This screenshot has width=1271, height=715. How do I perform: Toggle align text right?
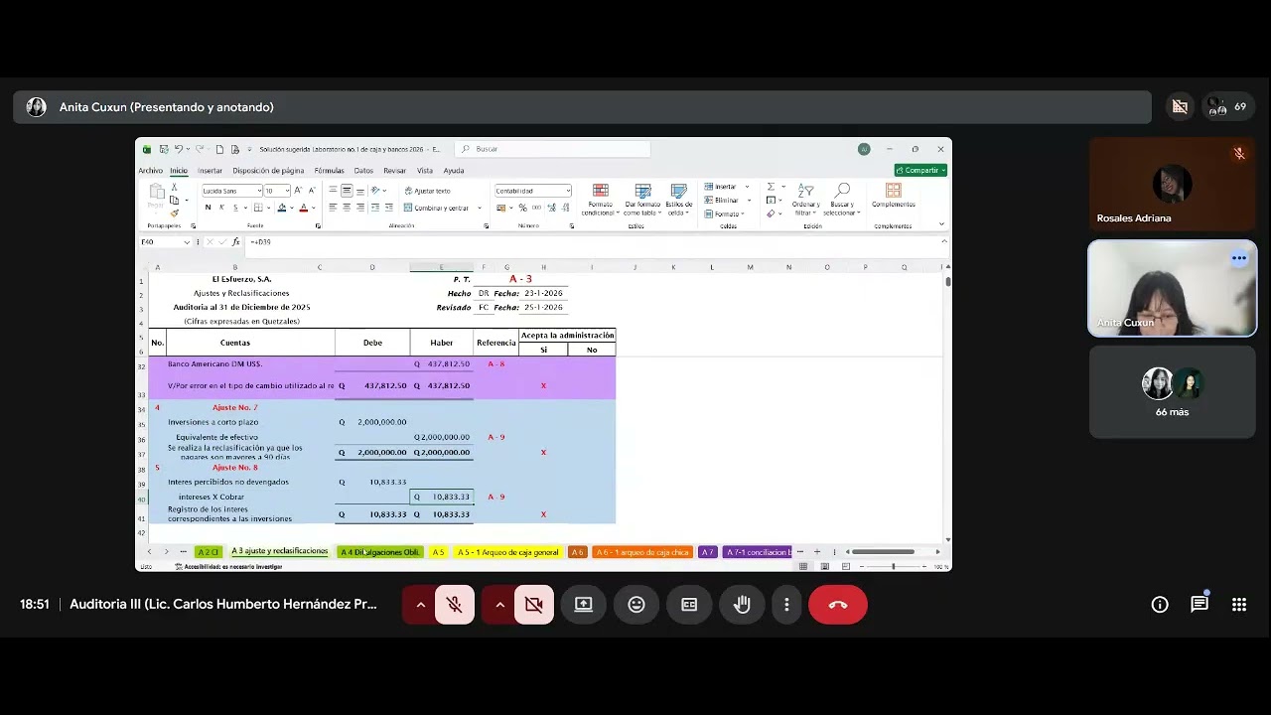360,208
